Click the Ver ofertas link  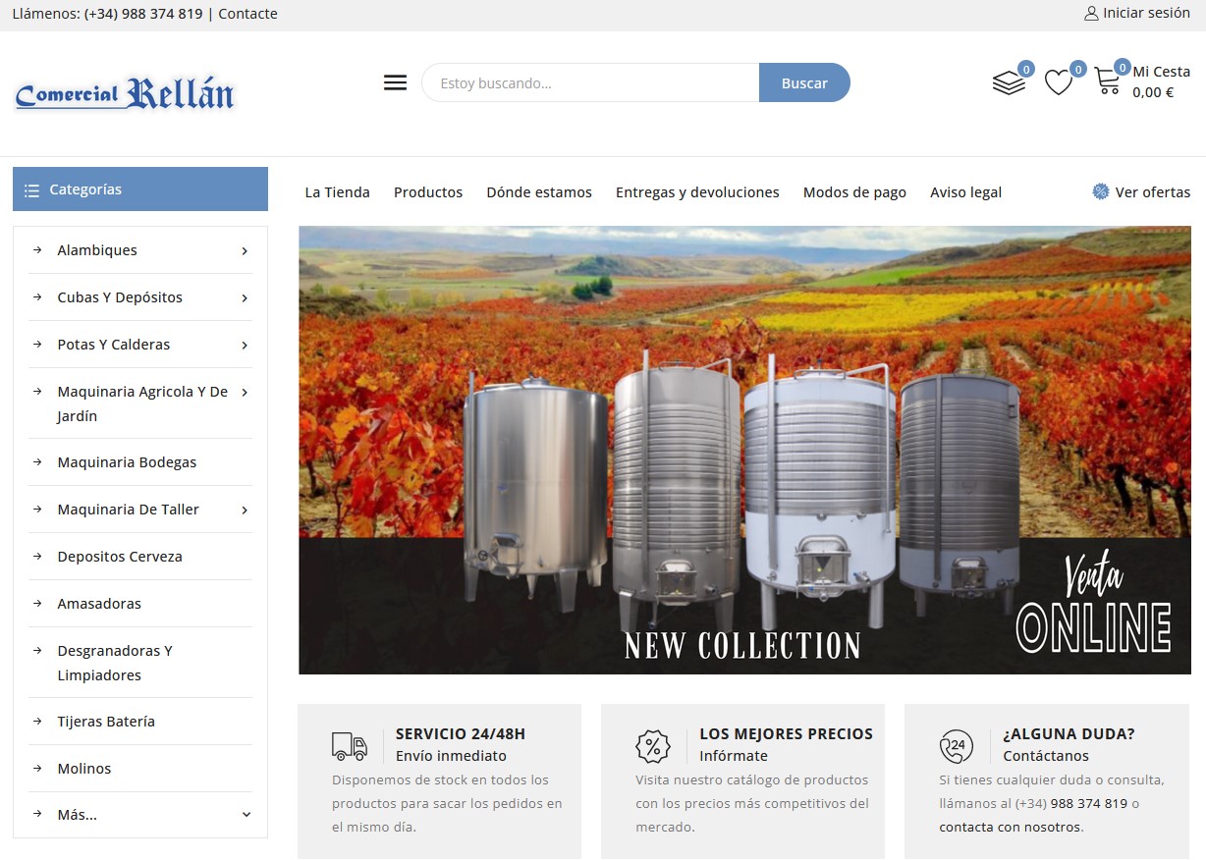1152,192
